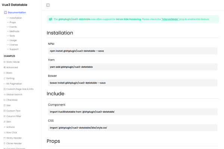Follow the "isServerMode" prop link

170,19
